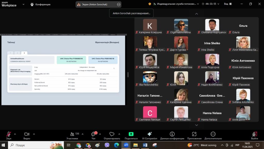Open the Windows notification center
Screen dimensions: 264x149
[258, 145]
